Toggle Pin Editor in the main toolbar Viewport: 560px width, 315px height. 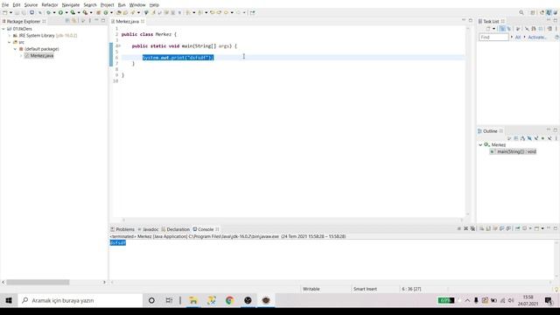[x=253, y=12]
